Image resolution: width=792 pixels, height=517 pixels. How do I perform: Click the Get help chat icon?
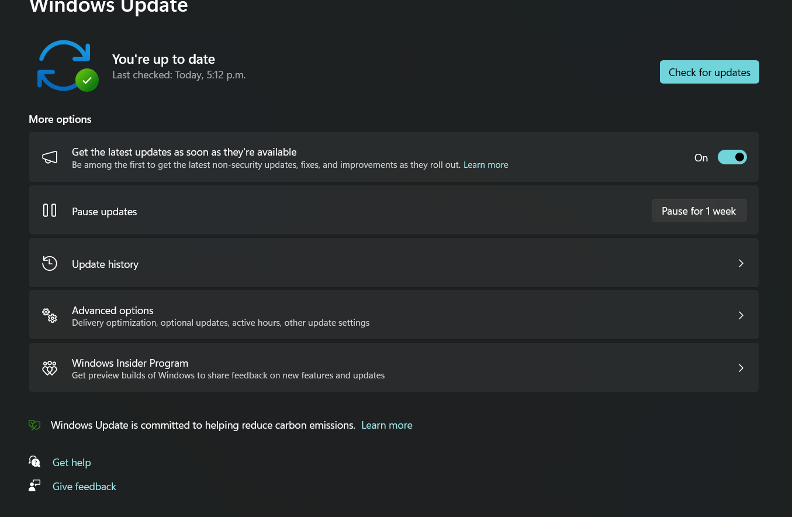pos(34,462)
